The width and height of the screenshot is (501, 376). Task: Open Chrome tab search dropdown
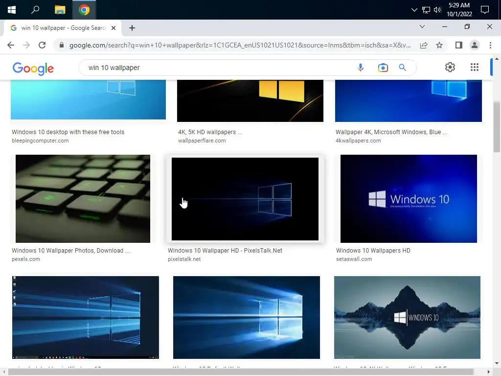[422, 26]
